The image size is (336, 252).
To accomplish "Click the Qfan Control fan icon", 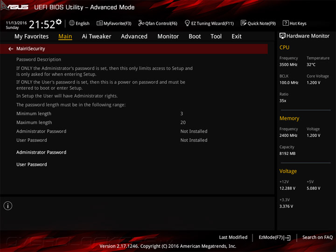I will coord(141,23).
